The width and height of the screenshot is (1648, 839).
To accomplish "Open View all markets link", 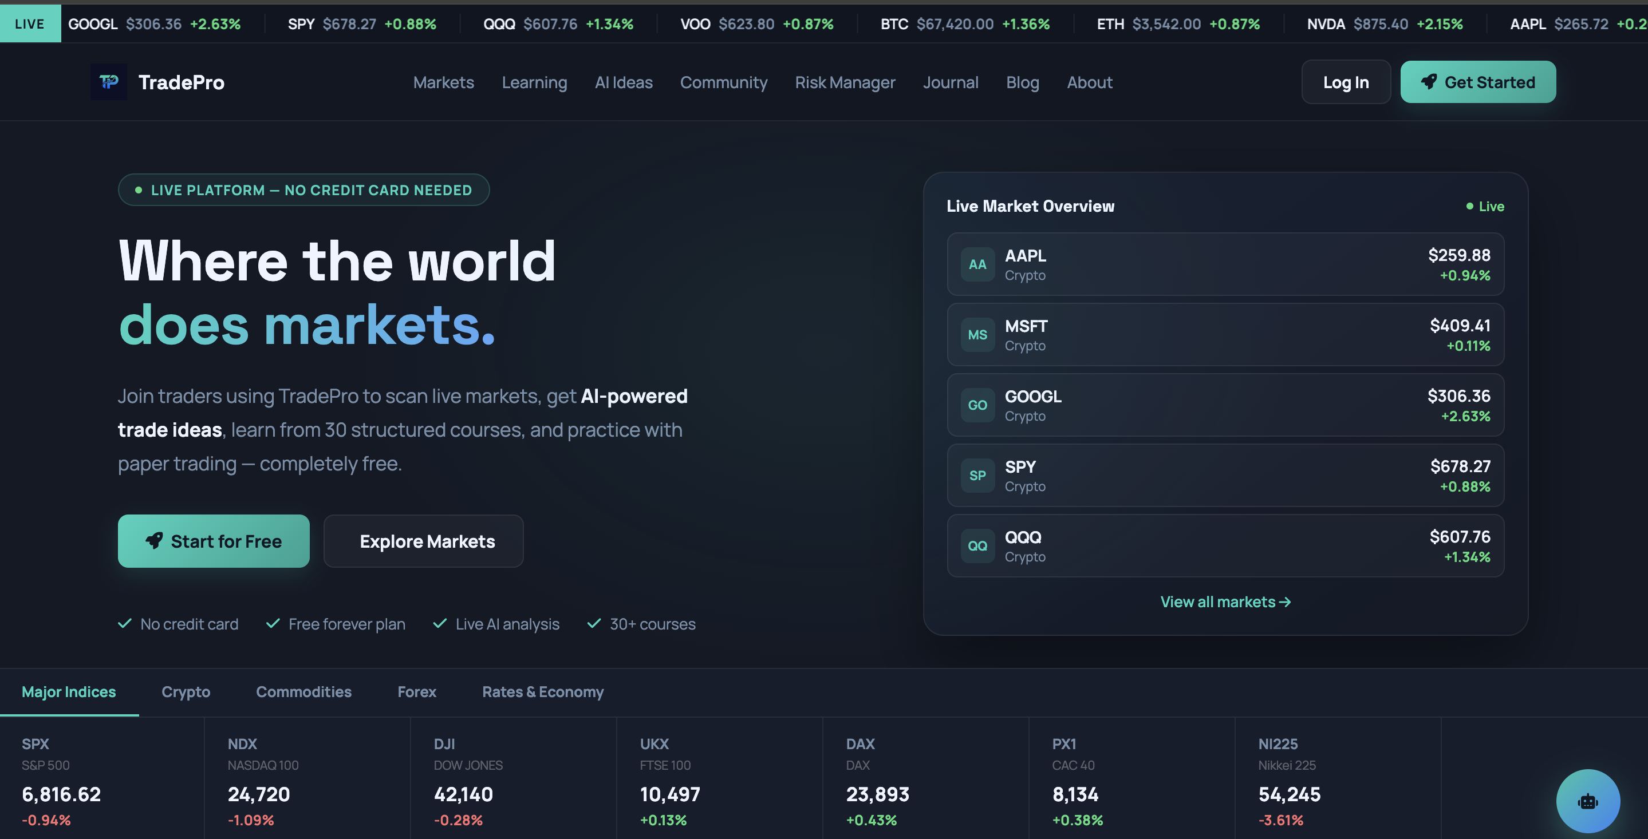I will [1224, 601].
